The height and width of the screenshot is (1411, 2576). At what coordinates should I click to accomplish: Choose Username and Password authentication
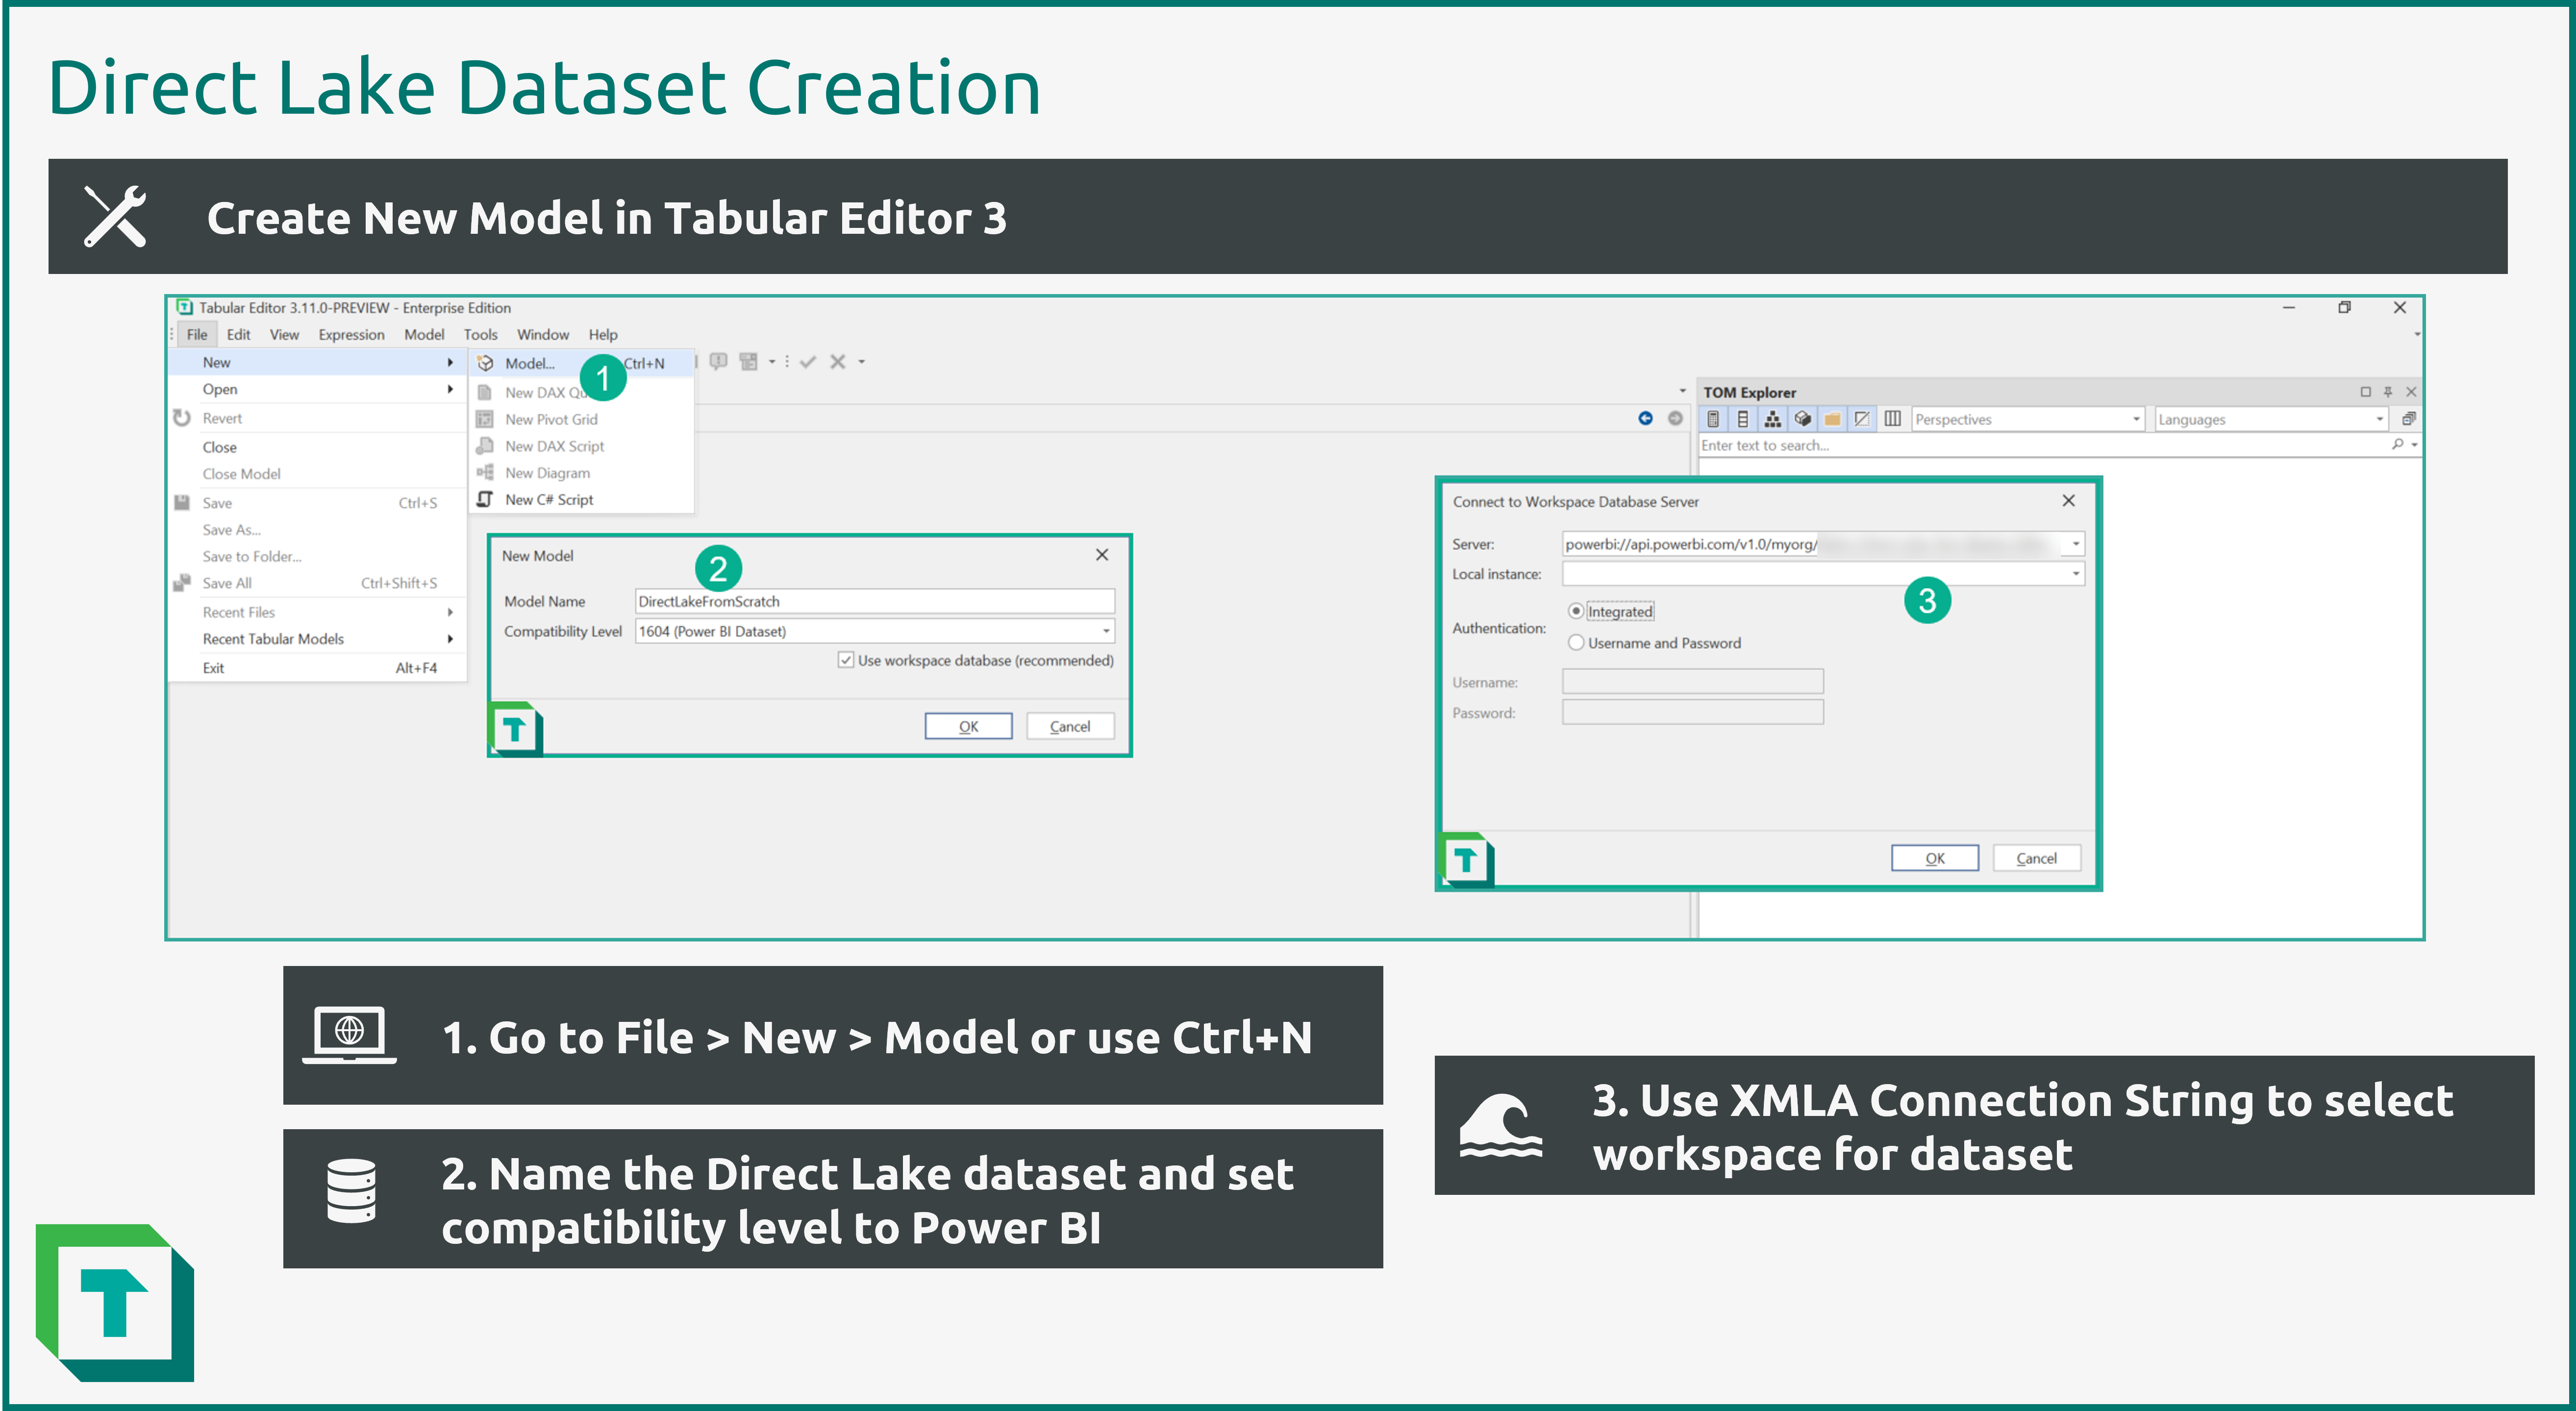point(1577,642)
